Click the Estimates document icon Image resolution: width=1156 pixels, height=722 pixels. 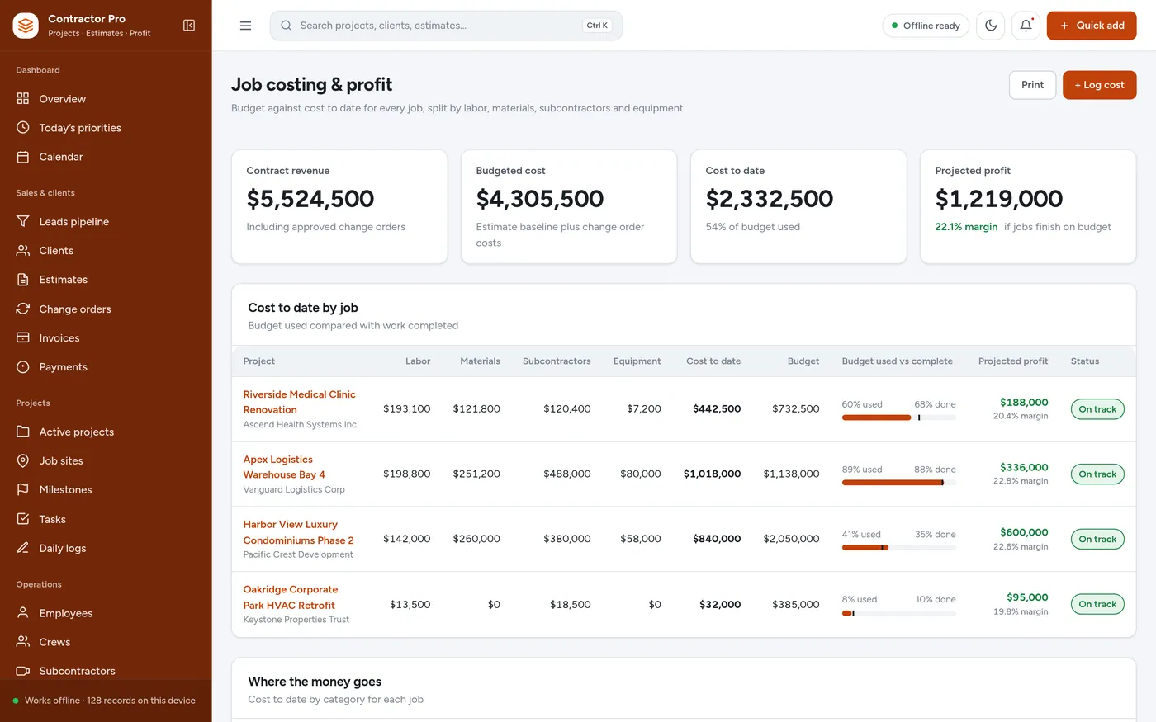click(23, 279)
